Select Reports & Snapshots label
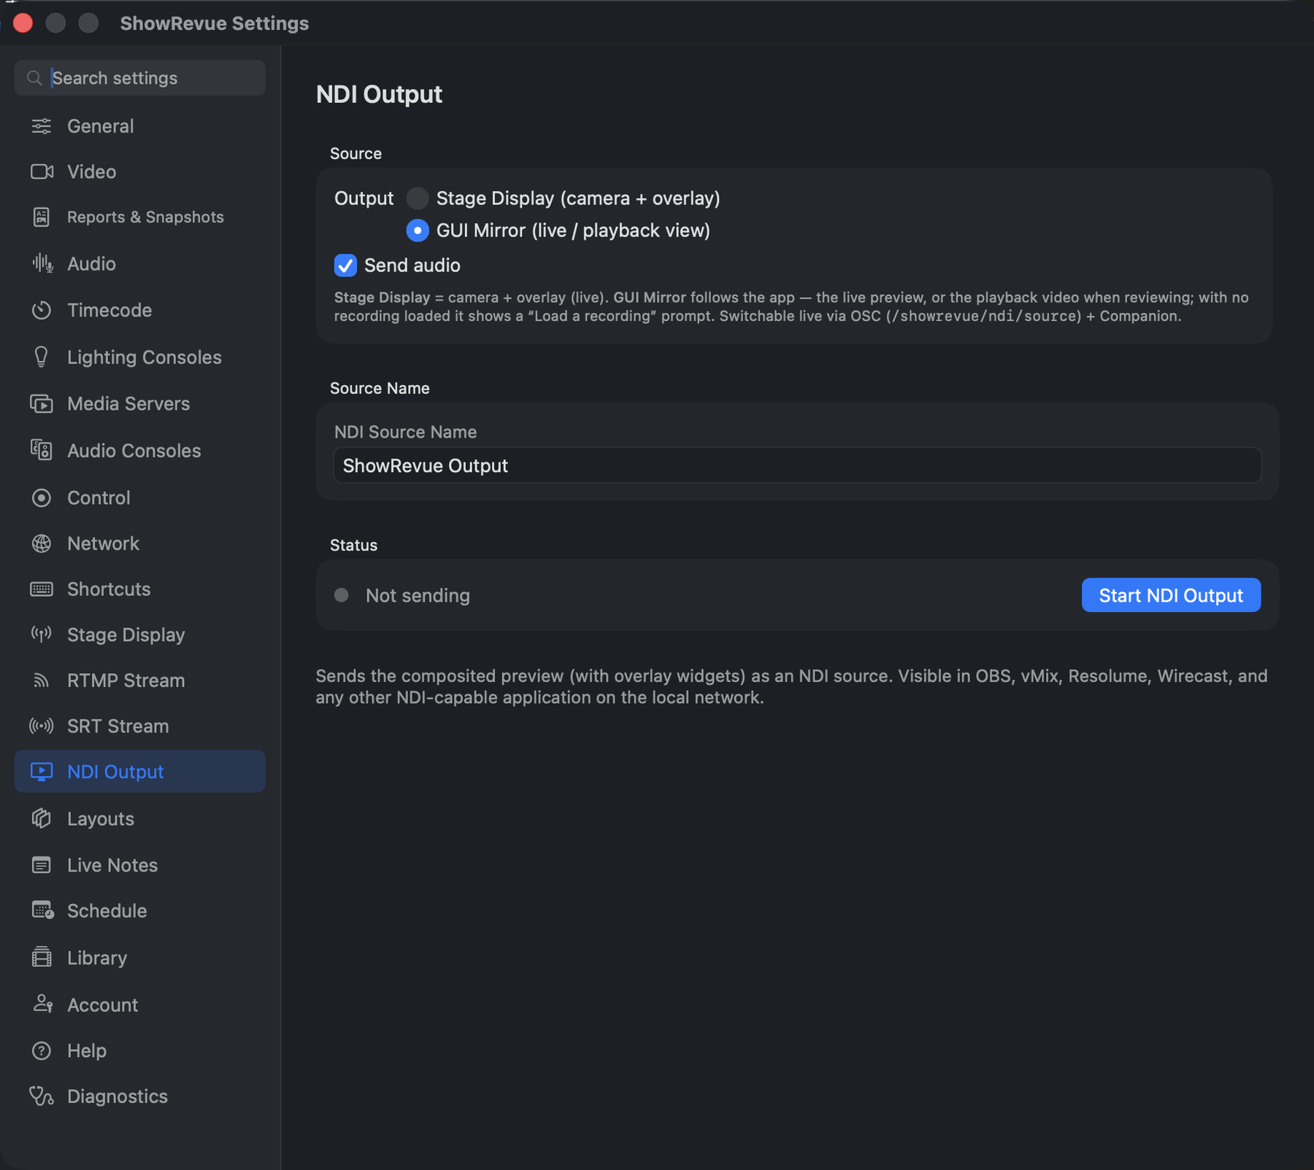This screenshot has width=1314, height=1170. [x=145, y=217]
